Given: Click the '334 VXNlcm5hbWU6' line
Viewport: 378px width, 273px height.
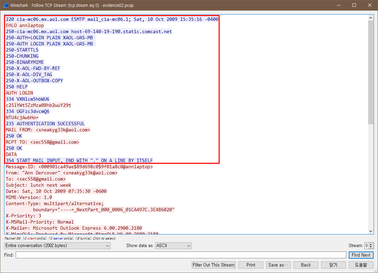Looking at the screenshot, I should click(28, 99).
